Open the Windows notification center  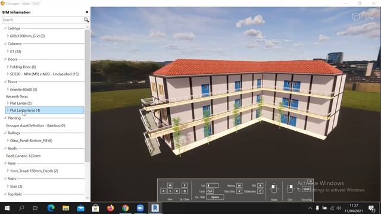coord(371,208)
